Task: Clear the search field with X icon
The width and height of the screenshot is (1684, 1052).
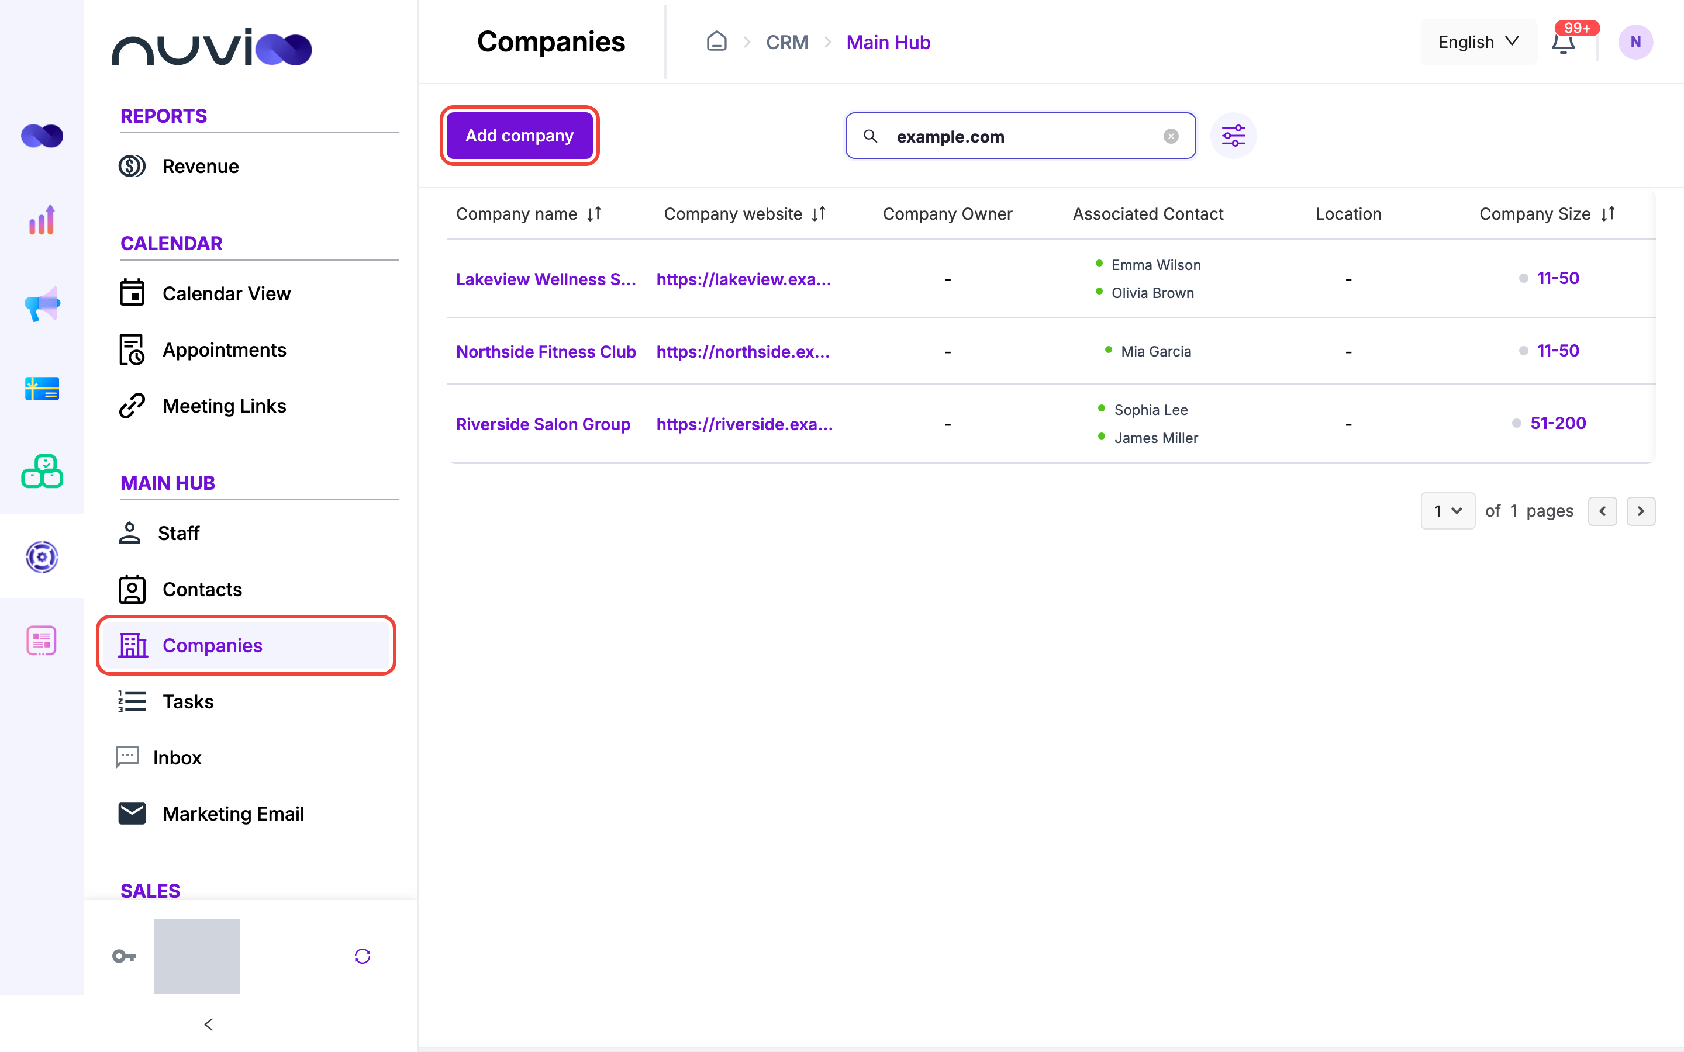Action: 1171,136
